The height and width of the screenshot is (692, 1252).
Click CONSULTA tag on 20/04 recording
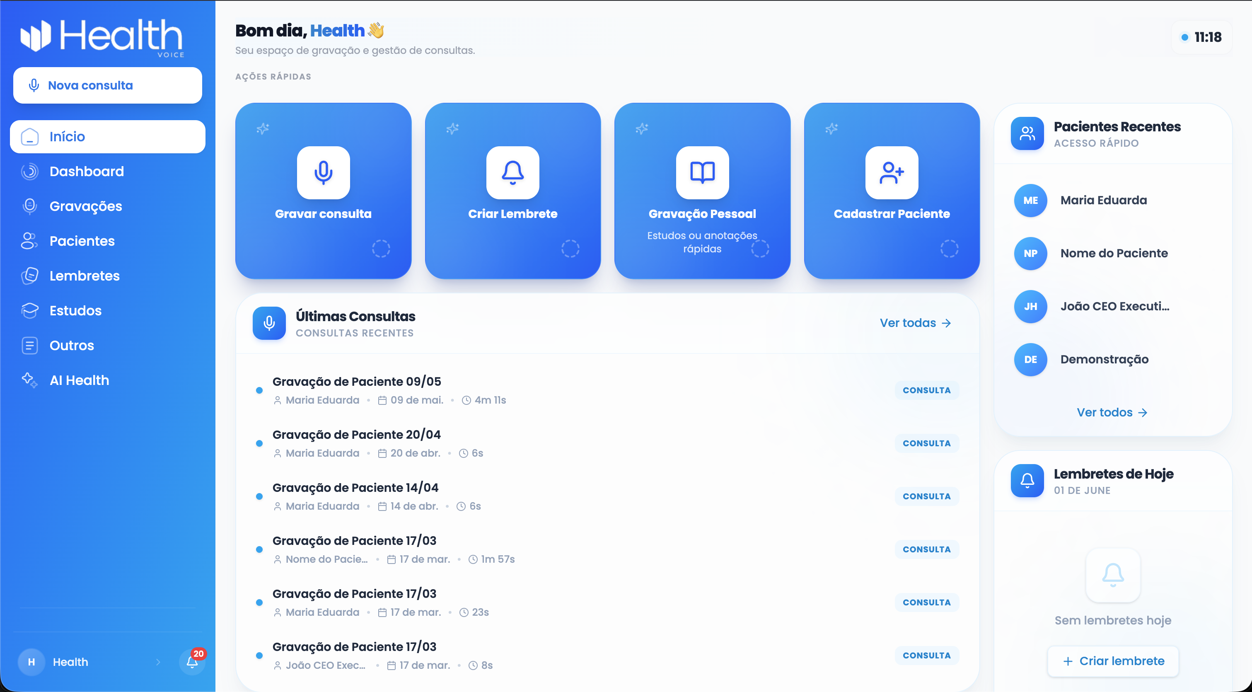tap(926, 444)
